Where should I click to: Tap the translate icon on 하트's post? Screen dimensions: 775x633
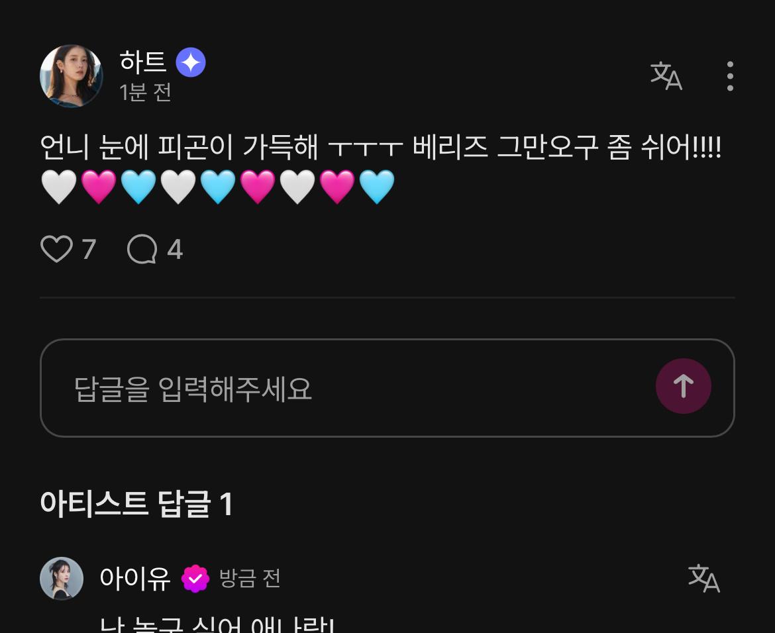pyautogui.click(x=666, y=76)
